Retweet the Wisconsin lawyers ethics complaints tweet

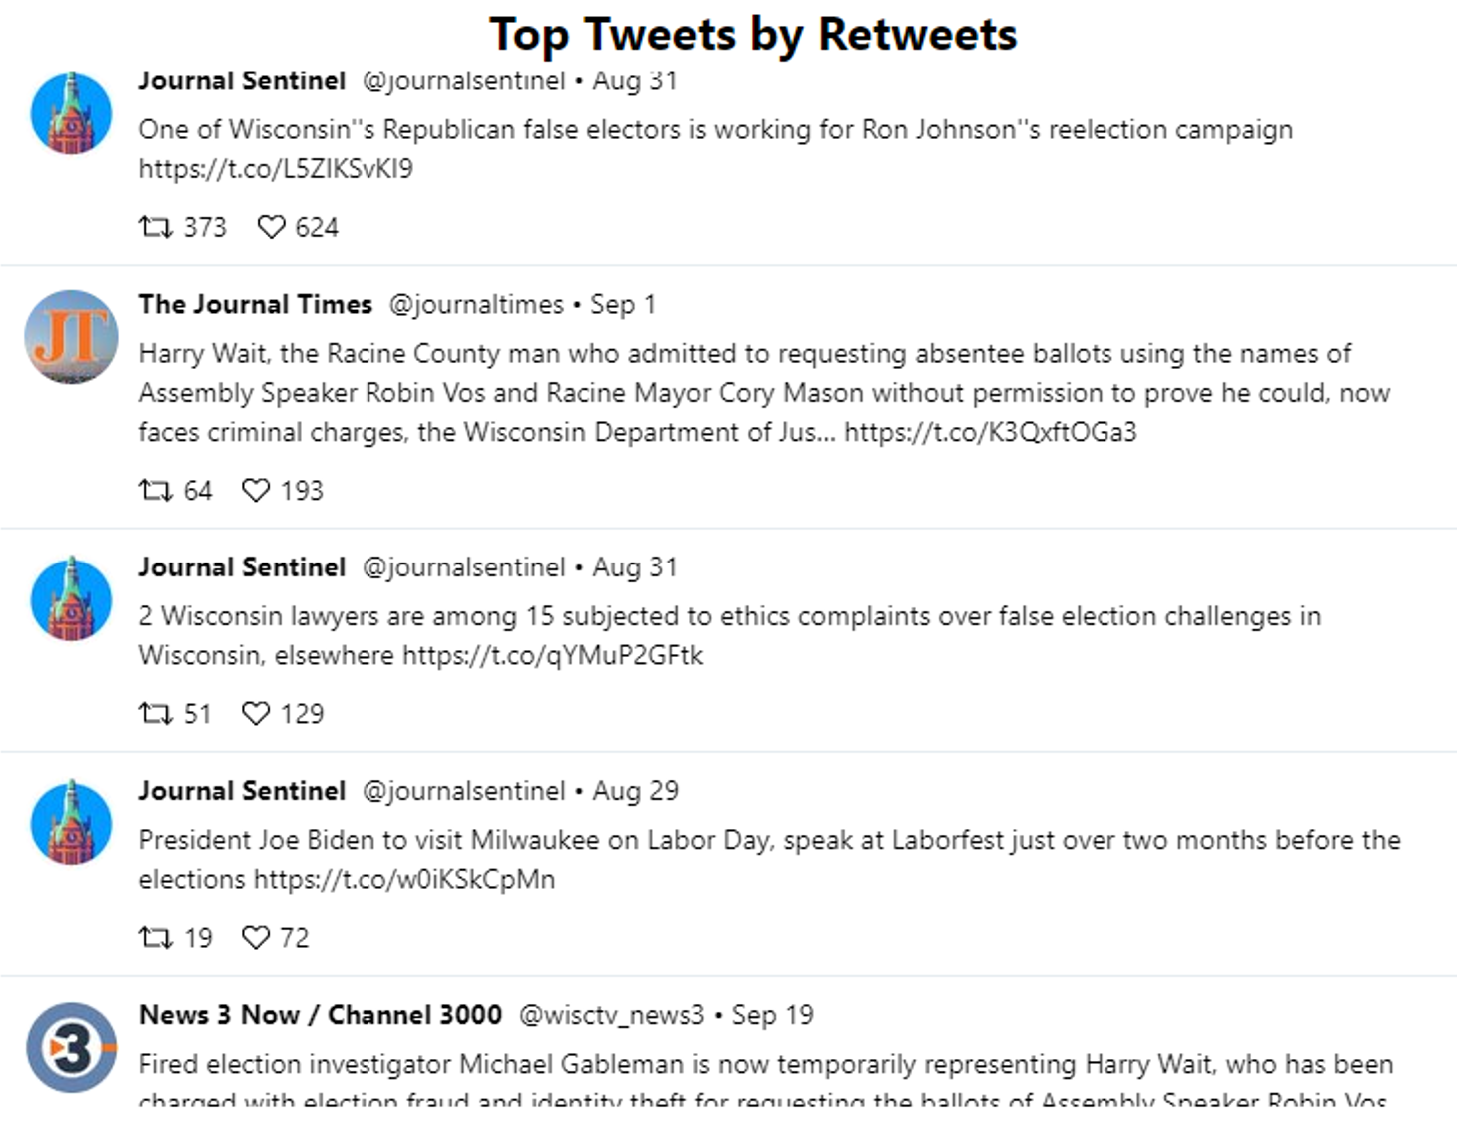tap(155, 714)
